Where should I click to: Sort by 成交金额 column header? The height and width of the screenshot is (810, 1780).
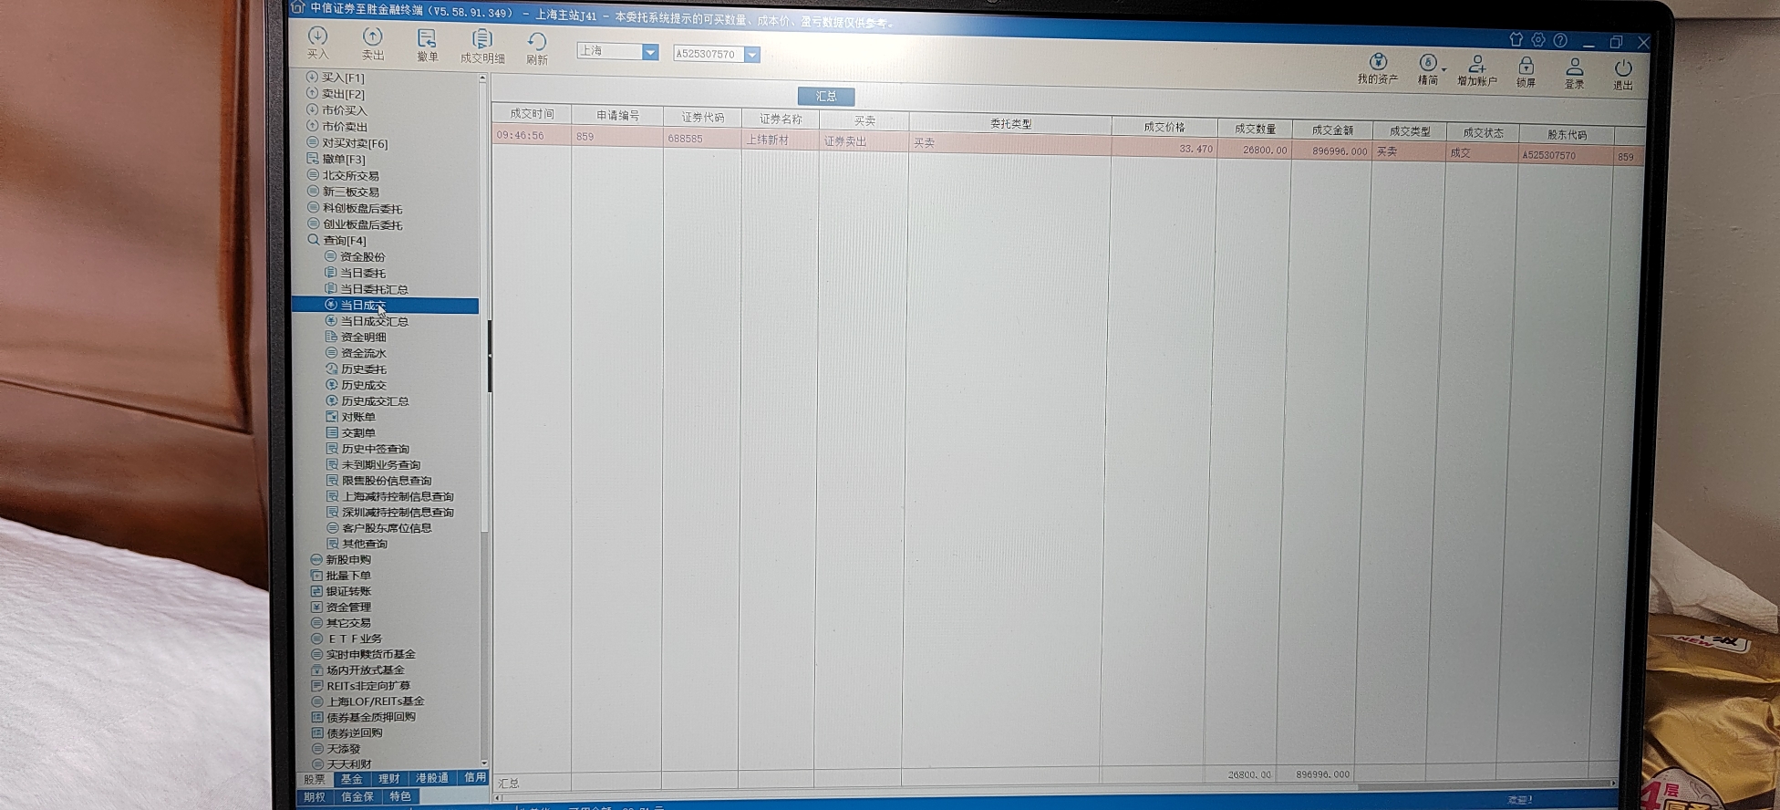click(1332, 130)
